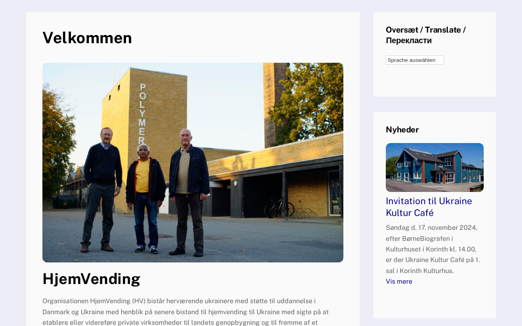Select the HjemVending heading
This screenshot has width=522, height=326.
tap(91, 279)
